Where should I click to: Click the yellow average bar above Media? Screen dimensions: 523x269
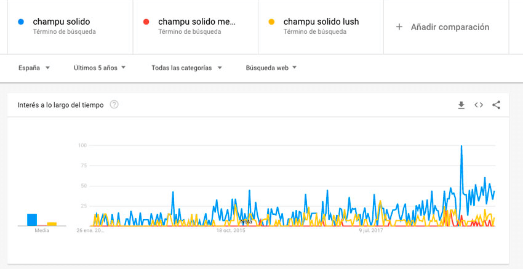[52, 224]
